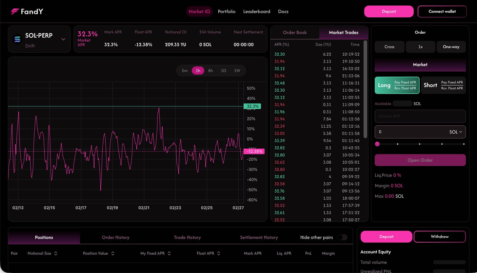
Task: Open the Trade History tab
Action: coord(187,237)
